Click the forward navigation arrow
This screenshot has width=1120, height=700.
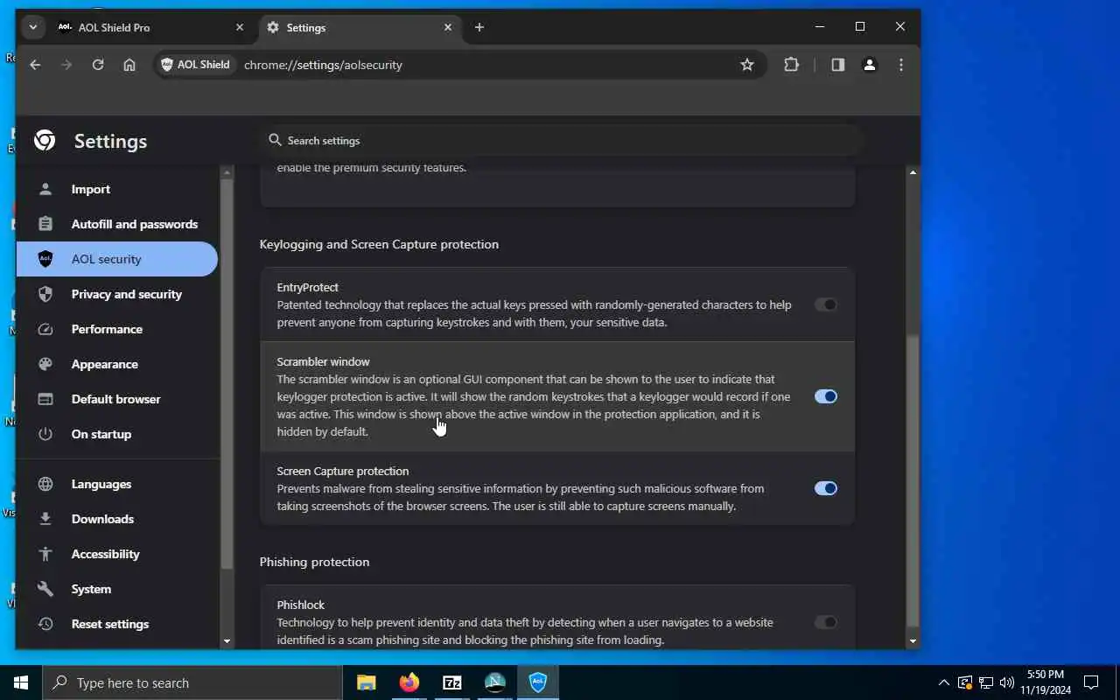pos(66,65)
